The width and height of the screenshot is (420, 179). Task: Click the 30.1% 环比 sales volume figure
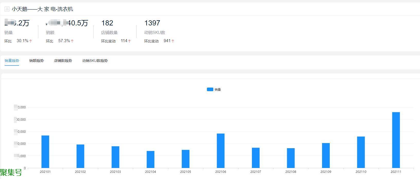tap(22, 41)
